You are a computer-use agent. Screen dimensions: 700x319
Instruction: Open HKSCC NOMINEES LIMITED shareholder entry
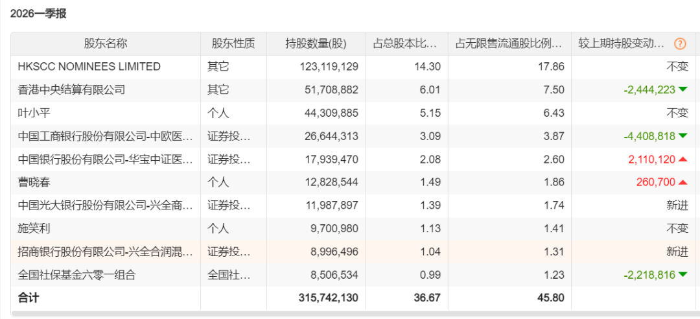pos(89,67)
